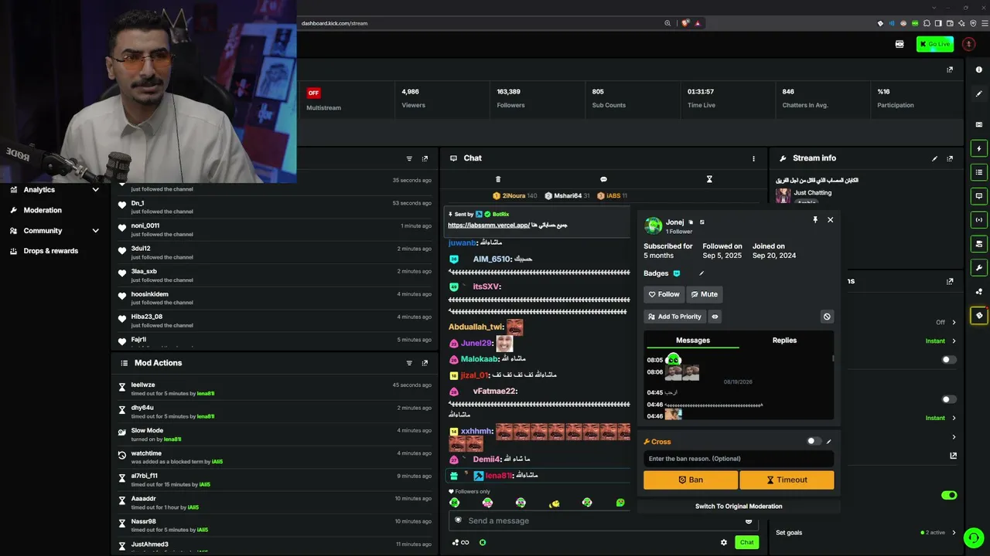This screenshot has height=556, width=990.
Task: Filter the followers activity list
Action: click(x=409, y=158)
